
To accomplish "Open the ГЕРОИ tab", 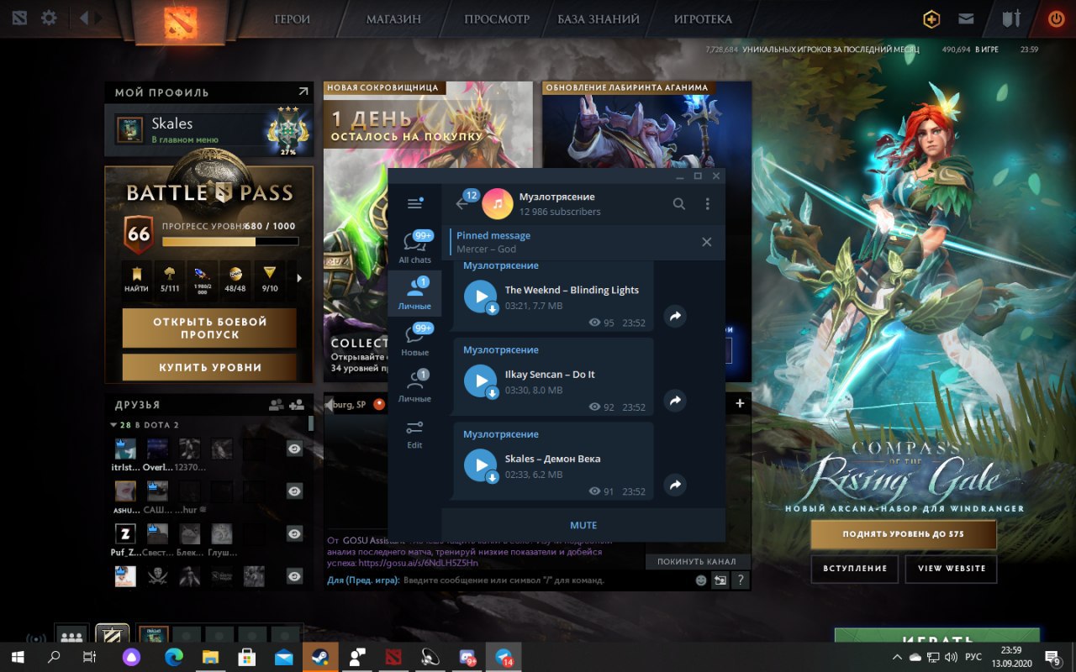I will (x=292, y=19).
